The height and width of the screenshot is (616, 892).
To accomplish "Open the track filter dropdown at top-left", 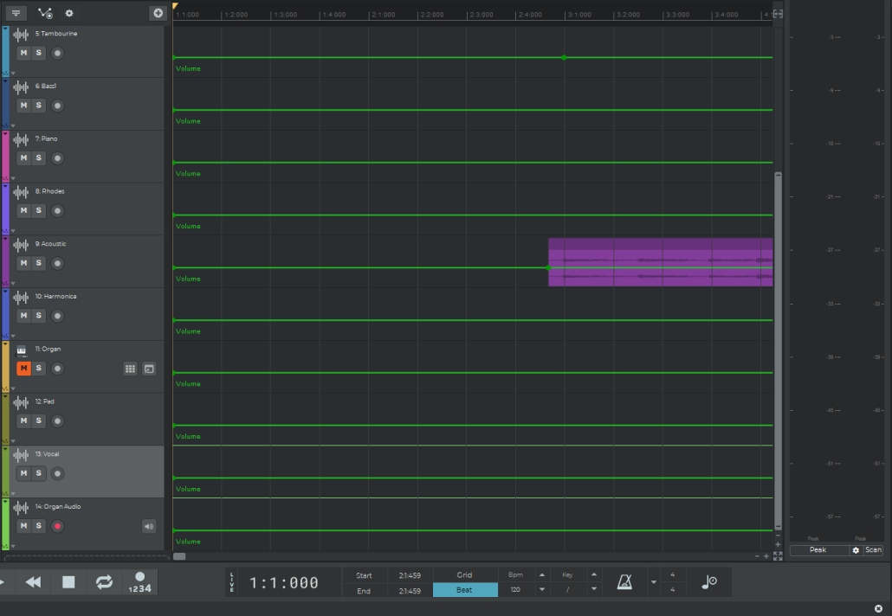I will pyautogui.click(x=16, y=13).
